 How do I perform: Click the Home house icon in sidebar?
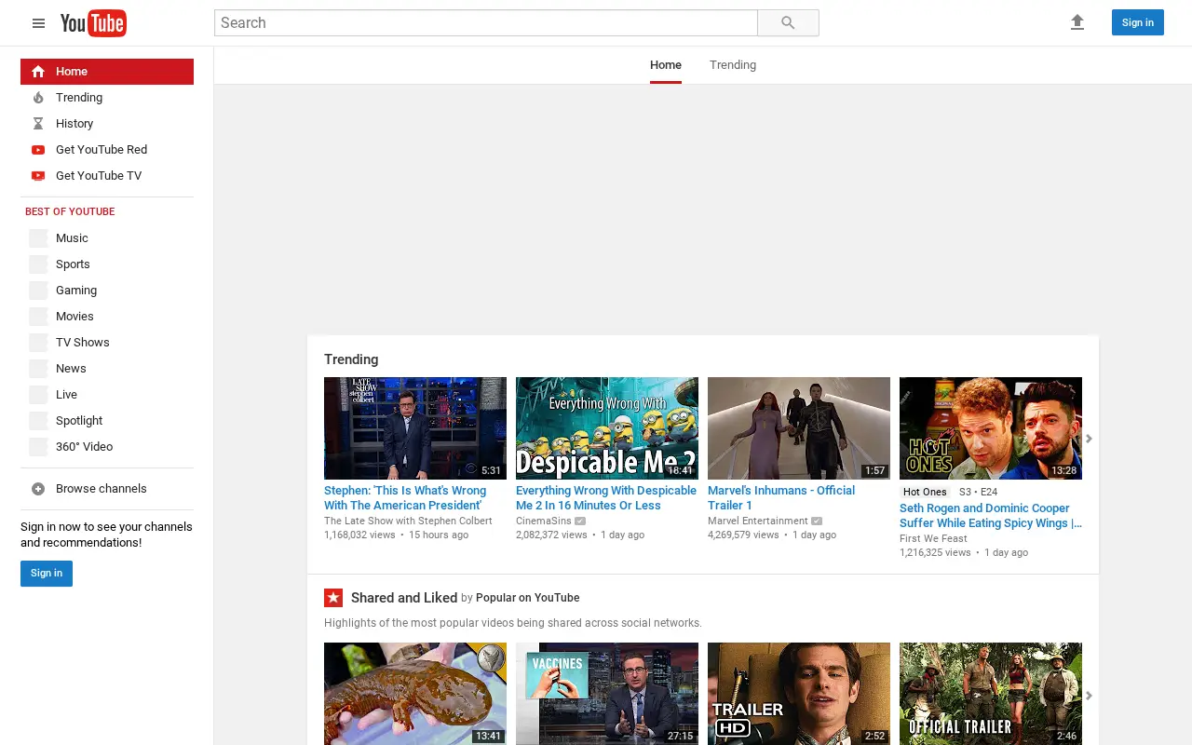38,72
